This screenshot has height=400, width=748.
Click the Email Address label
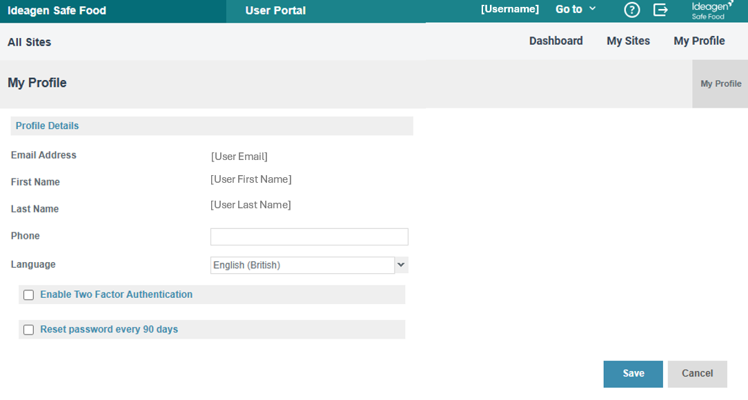click(43, 155)
